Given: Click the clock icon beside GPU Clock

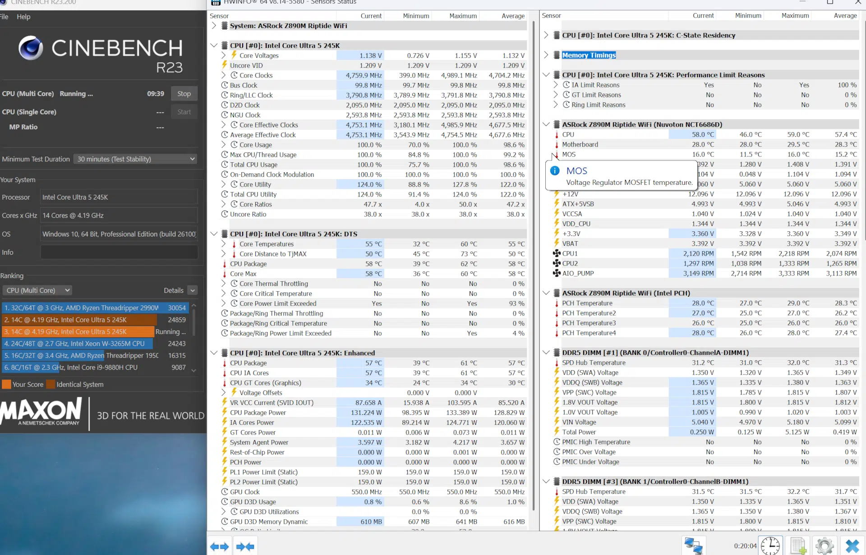Looking at the screenshot, I should click(x=224, y=491).
